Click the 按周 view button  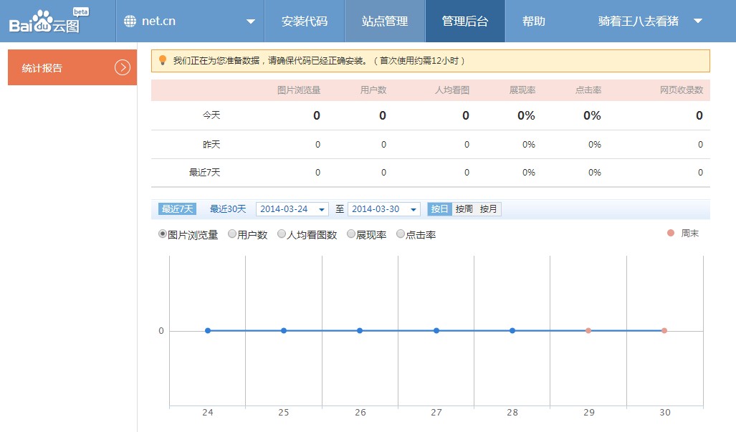click(x=464, y=209)
